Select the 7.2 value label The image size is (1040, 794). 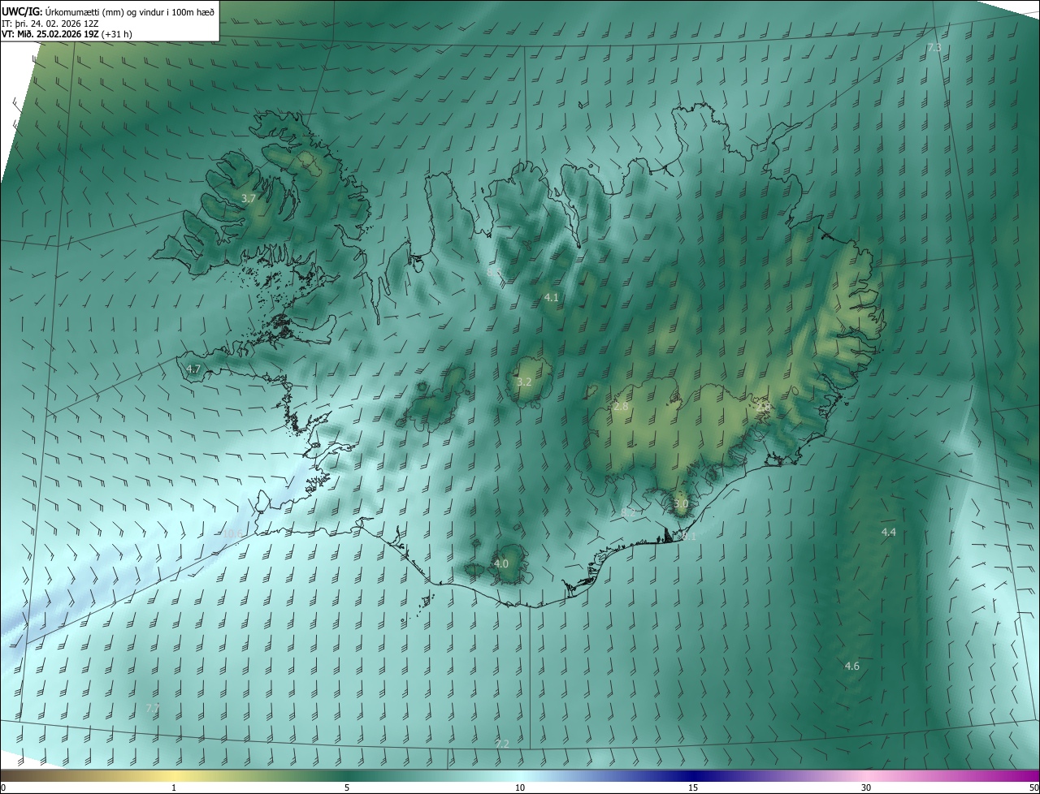pos(501,744)
